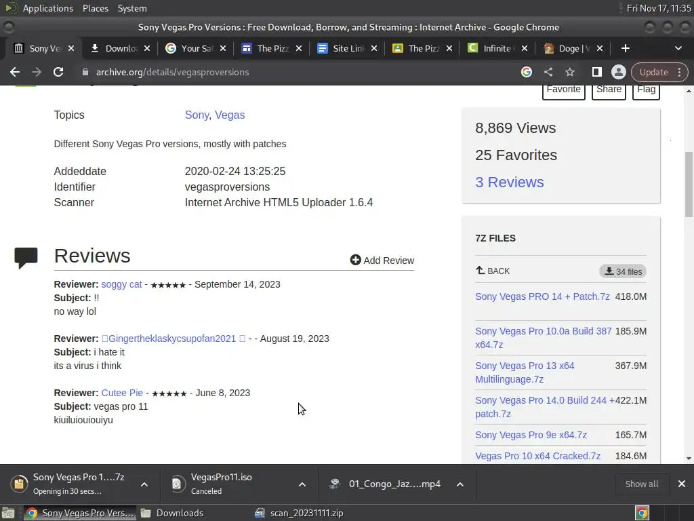Screen dimensions: 694x521
Task: Click BACK in the 7Z files list
Action: pos(493,271)
